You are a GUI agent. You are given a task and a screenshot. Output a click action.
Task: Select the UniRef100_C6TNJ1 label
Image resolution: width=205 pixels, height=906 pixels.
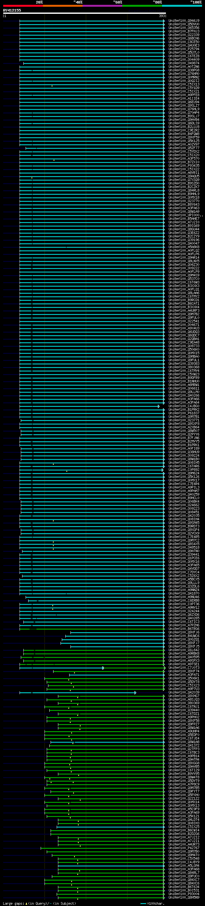(x=184, y=706)
